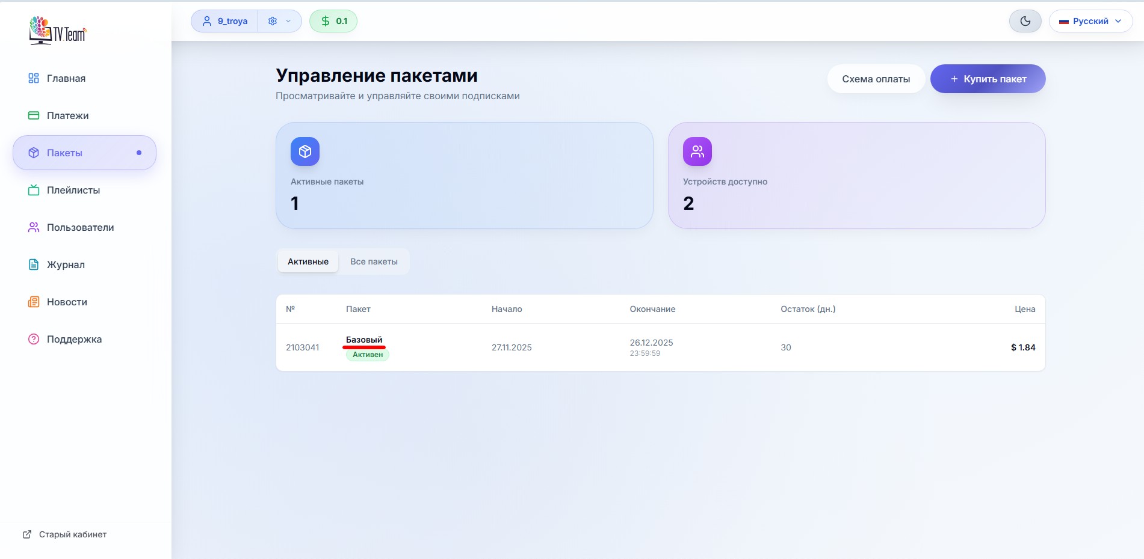Click the blue Активные пакеты box icon
This screenshot has width=1144, height=559.
[x=305, y=151]
